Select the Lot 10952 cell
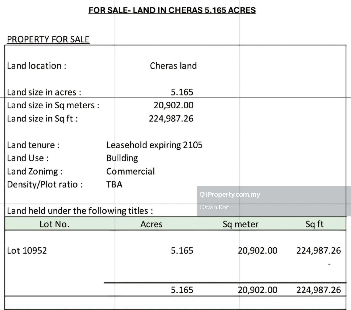The width and height of the screenshot is (351, 310). (27, 250)
